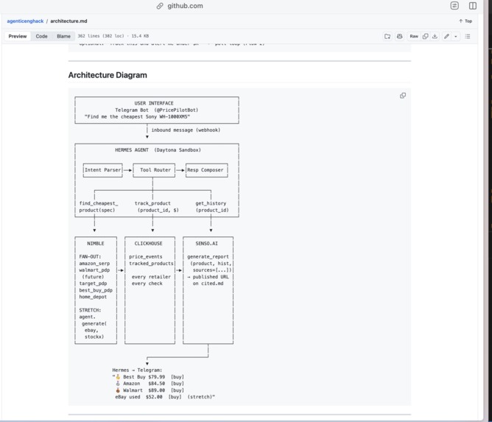Click the track_product function label

152,203
